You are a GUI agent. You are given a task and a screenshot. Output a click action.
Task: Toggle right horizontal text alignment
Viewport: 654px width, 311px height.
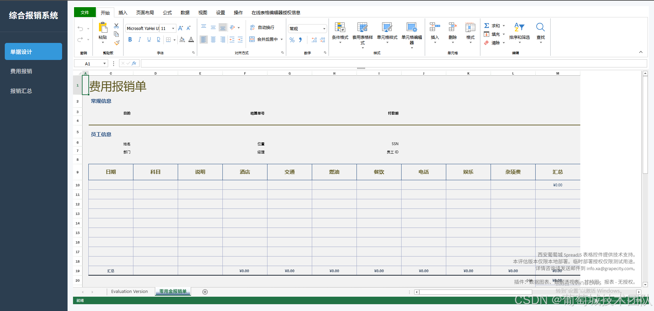(x=223, y=40)
